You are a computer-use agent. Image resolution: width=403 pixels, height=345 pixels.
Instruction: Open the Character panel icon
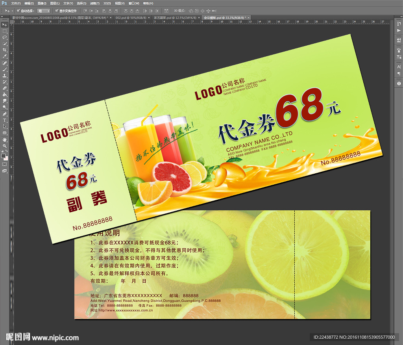[398, 67]
